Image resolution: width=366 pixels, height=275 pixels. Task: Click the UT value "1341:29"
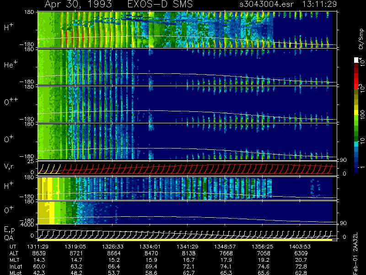click(x=188, y=247)
